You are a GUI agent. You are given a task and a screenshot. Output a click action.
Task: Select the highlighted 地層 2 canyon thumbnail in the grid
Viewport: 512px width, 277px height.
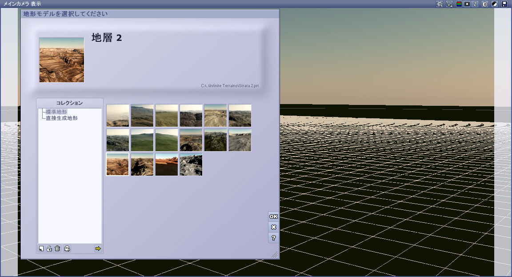[x=117, y=165]
